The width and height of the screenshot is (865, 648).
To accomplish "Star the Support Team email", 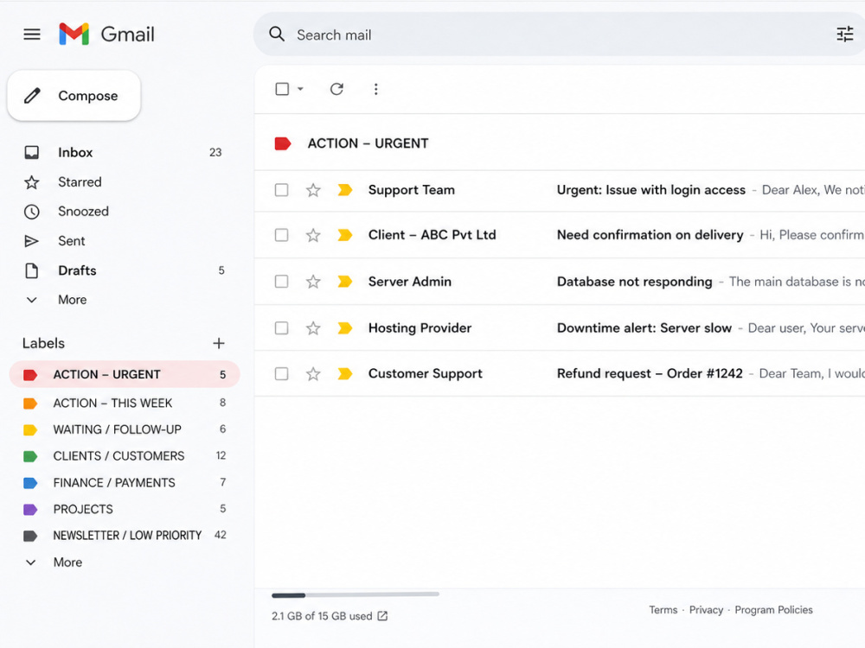I will (x=313, y=190).
